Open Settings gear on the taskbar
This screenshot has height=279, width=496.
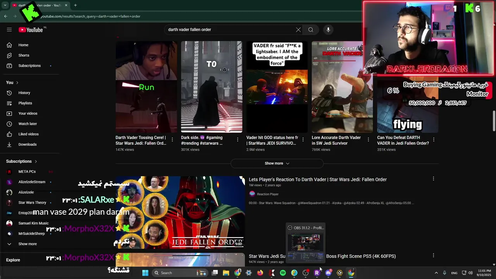pos(249,273)
